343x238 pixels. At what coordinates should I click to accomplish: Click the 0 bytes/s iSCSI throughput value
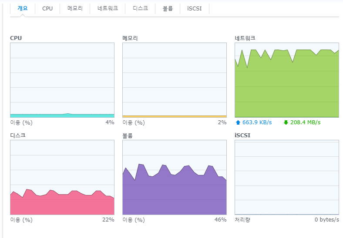click(326, 220)
